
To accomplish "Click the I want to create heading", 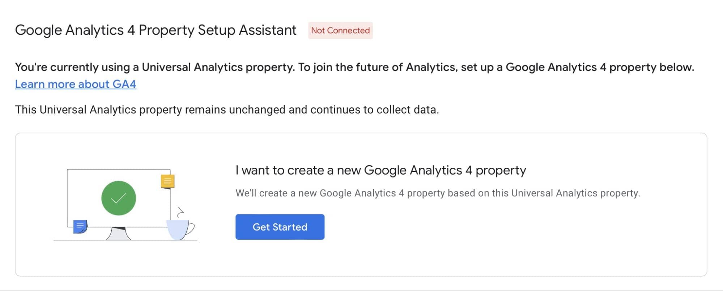I will point(381,170).
